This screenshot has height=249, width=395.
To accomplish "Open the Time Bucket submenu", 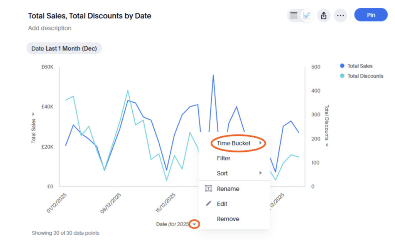I will [234, 143].
